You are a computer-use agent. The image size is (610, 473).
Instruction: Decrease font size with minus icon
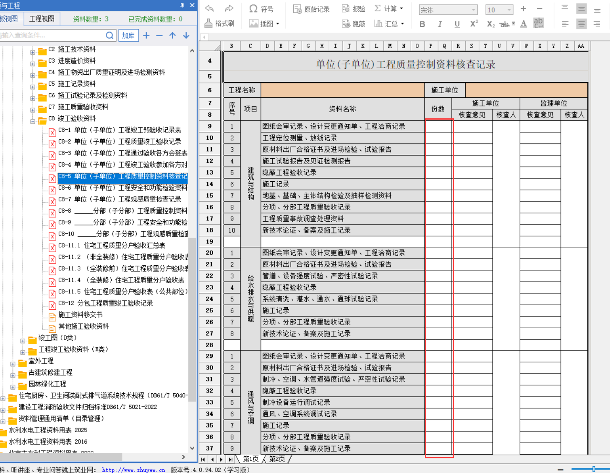[540, 9]
